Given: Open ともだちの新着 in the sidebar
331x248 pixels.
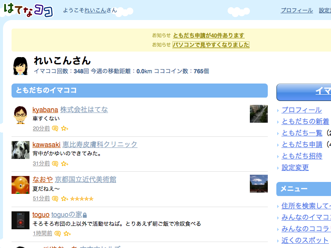Looking at the screenshot, I should pyautogui.click(x=305, y=121).
